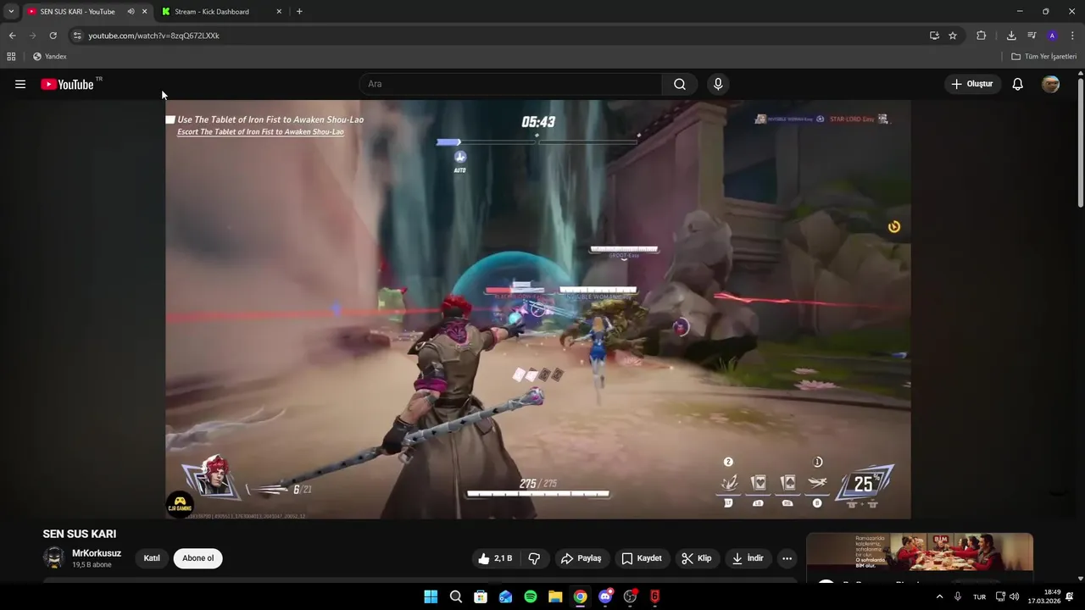
Task: Like the video with 2,1 B likes
Action: pyautogui.click(x=495, y=558)
